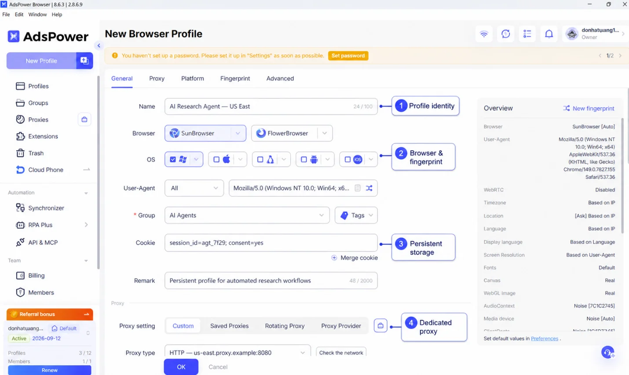Click the Cancel button
The height and width of the screenshot is (375, 629).
click(218, 367)
